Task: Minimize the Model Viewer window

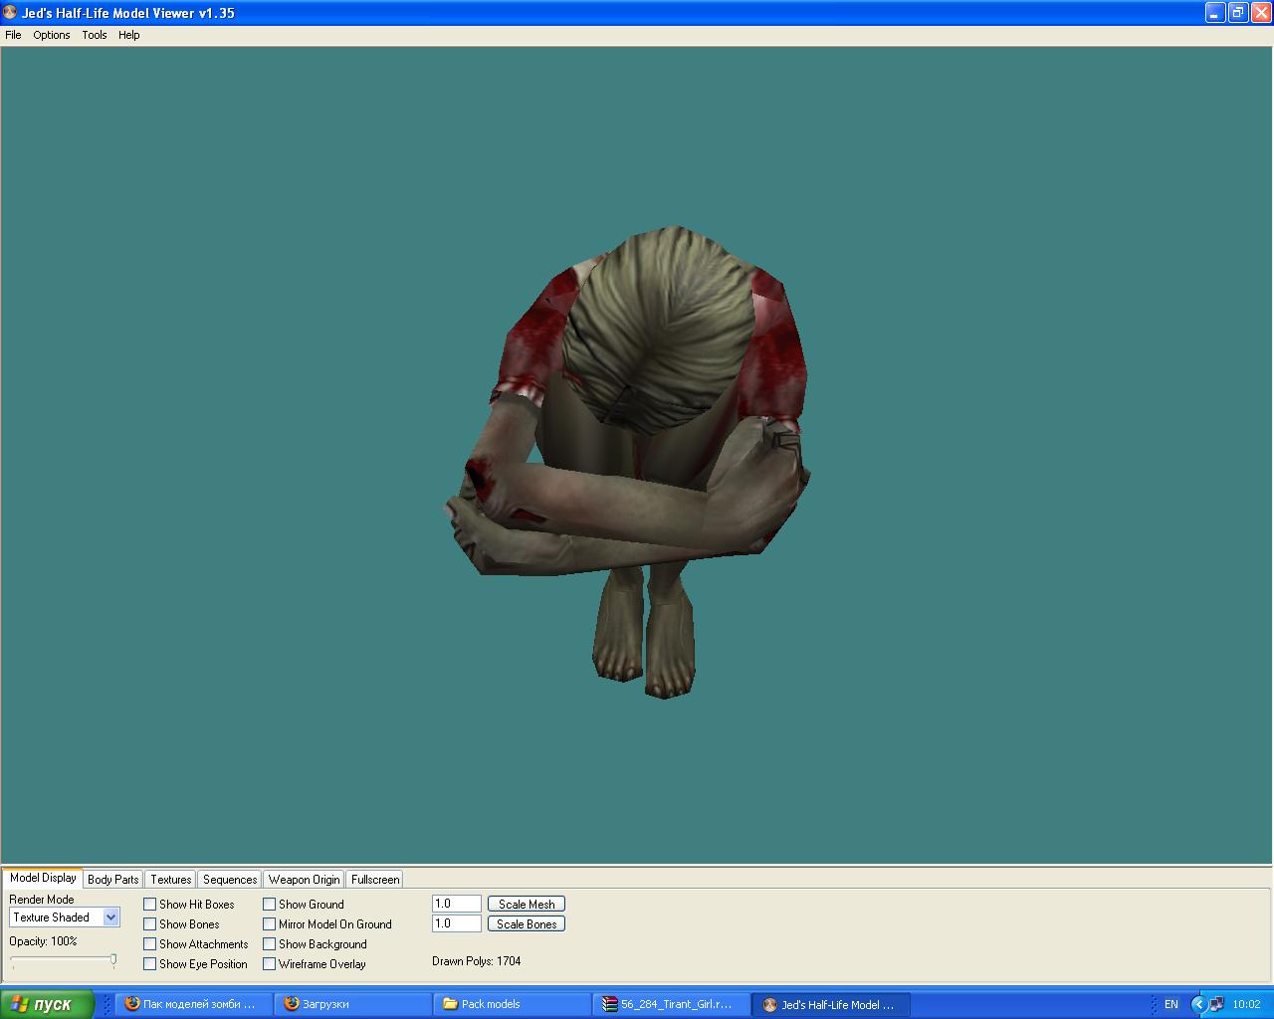Action: pos(1215,13)
